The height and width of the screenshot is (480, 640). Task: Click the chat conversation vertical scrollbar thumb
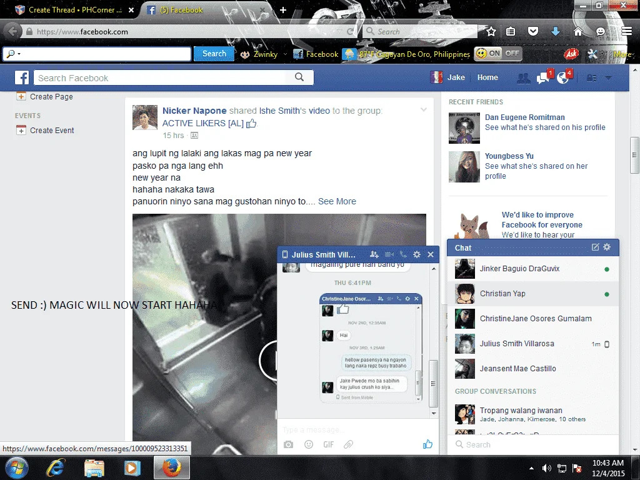[433, 384]
